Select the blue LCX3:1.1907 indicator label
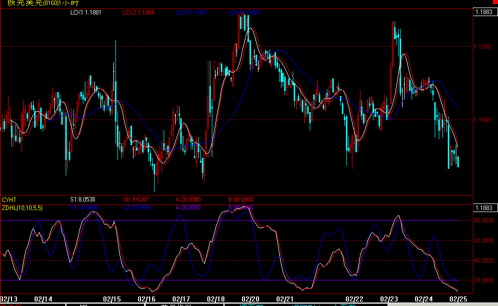Screen dimensions: 498x306 tap(191, 13)
